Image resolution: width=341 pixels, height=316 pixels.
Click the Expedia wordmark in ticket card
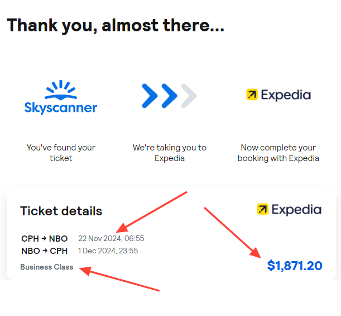point(296,209)
